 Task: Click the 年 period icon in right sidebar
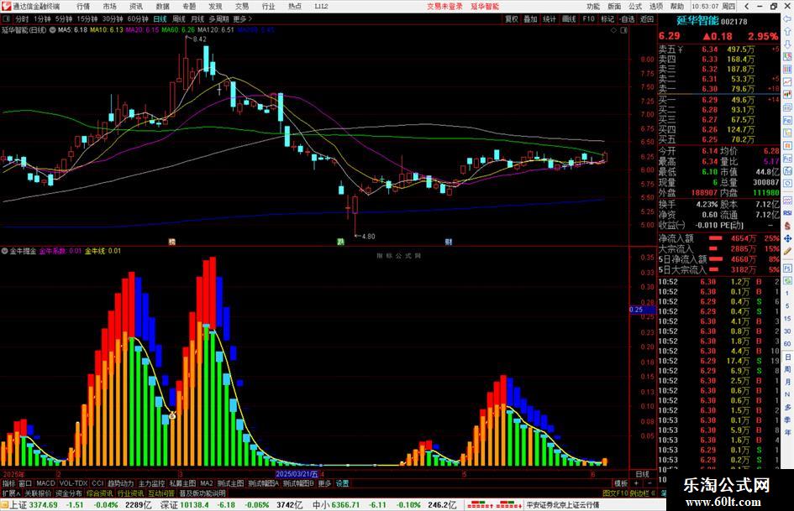(787, 433)
